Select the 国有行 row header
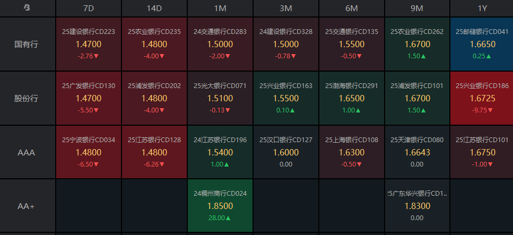This screenshot has height=235, width=513. click(27, 44)
